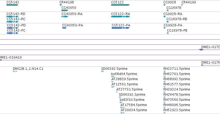Select the AT12561.5prime EST glyph

click(113, 87)
